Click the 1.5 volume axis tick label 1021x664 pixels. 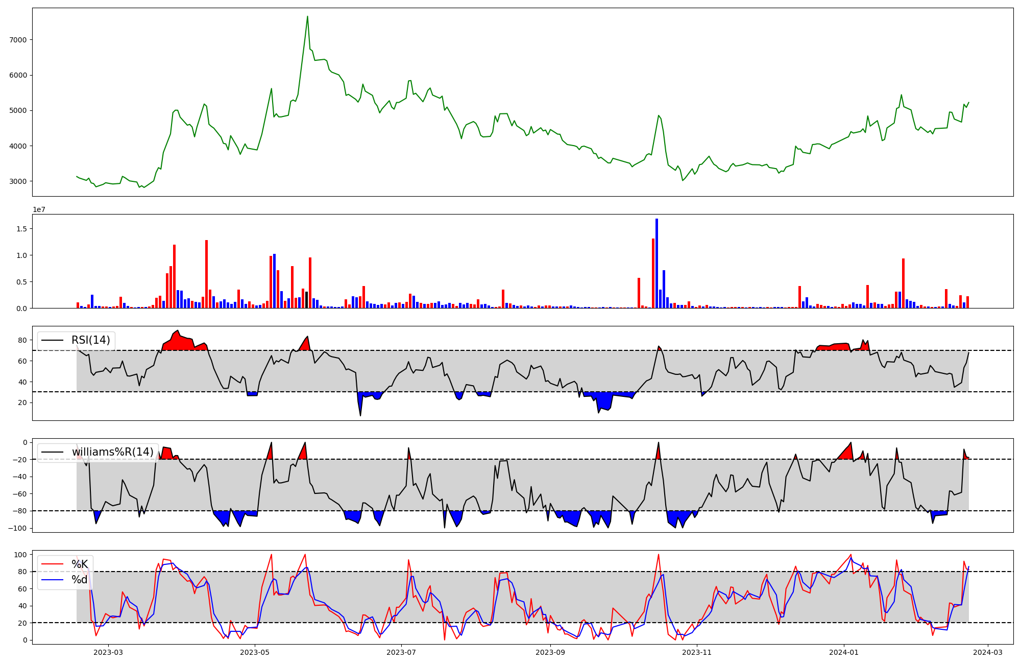[22, 229]
